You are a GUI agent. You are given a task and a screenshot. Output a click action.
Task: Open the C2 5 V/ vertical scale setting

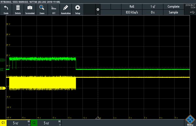46,123
